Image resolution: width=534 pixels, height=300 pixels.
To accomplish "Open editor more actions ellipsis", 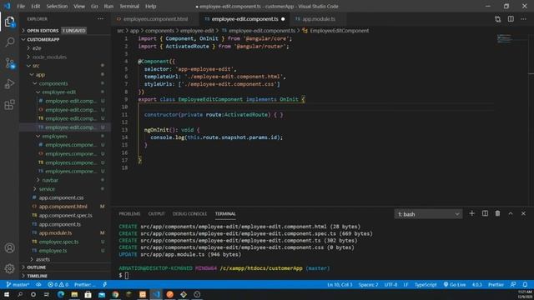I will click(523, 19).
